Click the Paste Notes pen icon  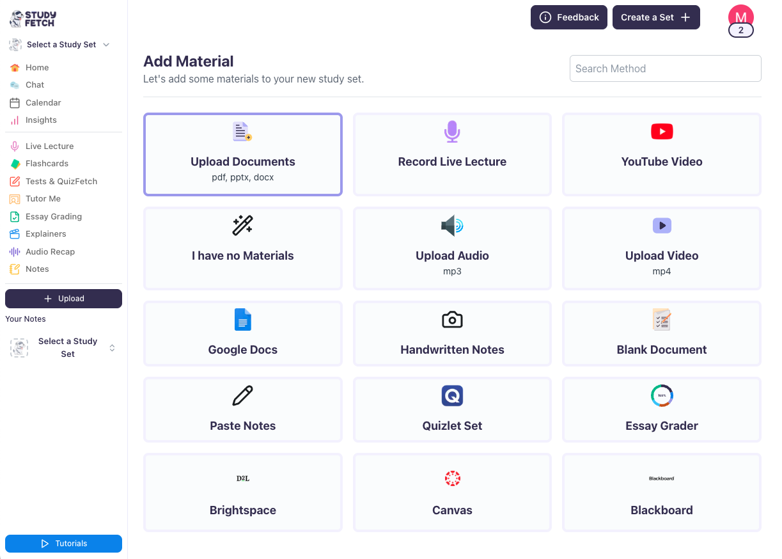[x=243, y=396]
